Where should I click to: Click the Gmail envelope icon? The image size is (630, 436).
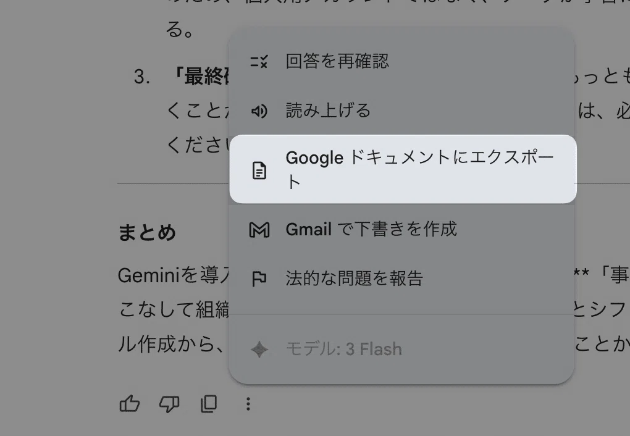(x=259, y=230)
